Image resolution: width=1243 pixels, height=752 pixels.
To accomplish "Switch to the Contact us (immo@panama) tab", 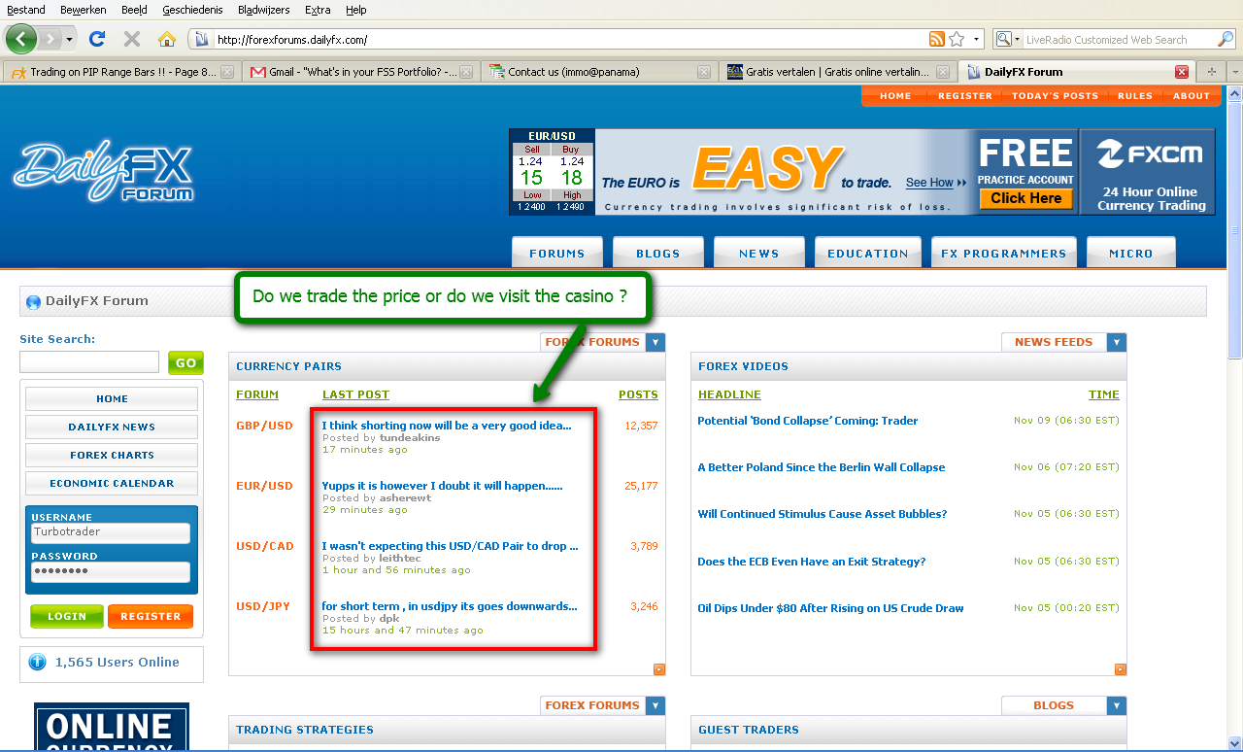I will tap(599, 72).
